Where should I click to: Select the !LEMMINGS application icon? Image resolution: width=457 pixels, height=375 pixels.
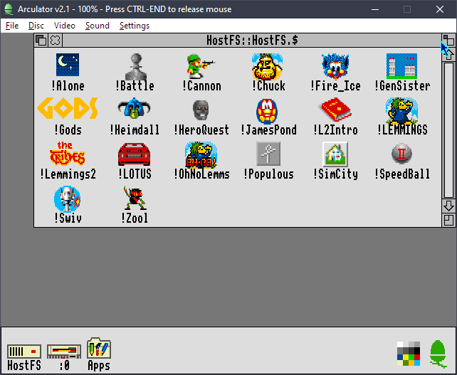pyautogui.click(x=402, y=111)
